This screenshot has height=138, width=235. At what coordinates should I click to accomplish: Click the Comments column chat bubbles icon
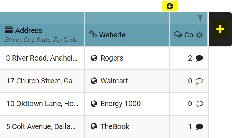point(178,34)
